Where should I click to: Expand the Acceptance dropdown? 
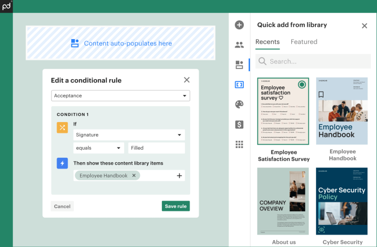click(120, 96)
